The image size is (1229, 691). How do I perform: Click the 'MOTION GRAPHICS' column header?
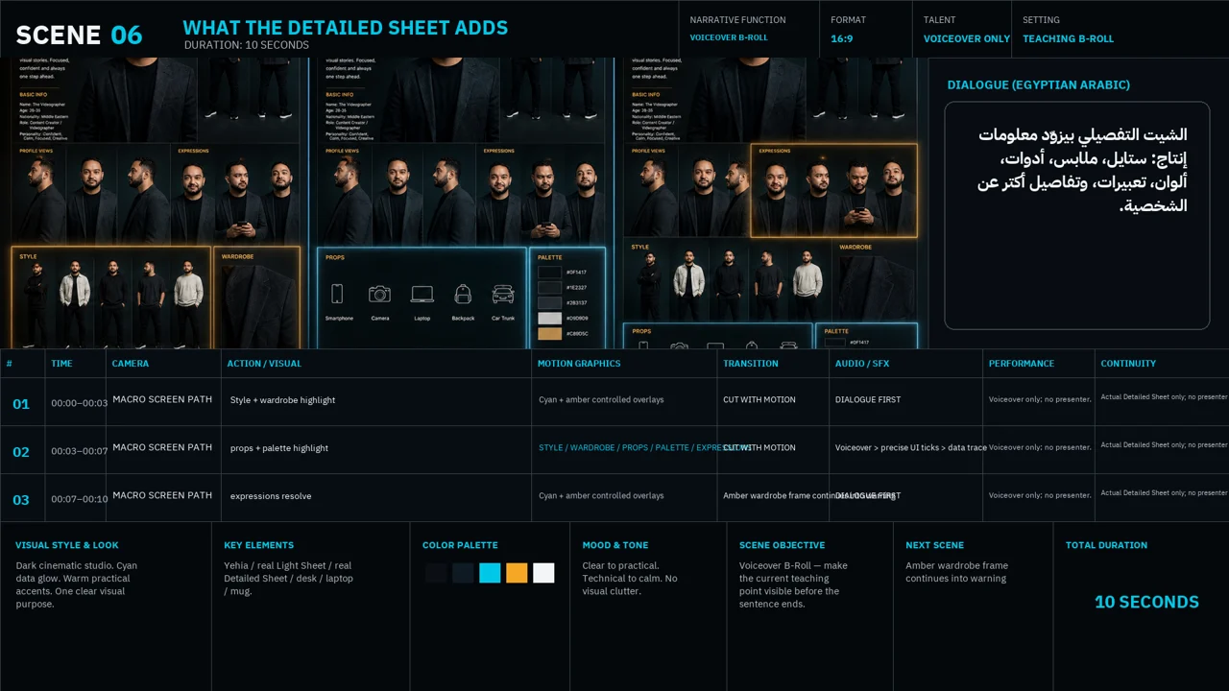pos(579,364)
